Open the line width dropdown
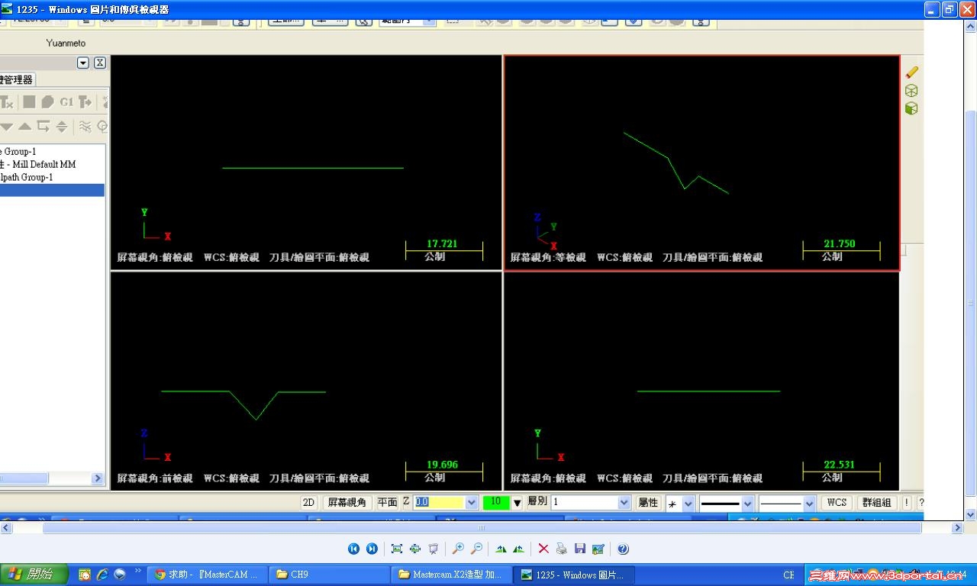 click(x=809, y=503)
